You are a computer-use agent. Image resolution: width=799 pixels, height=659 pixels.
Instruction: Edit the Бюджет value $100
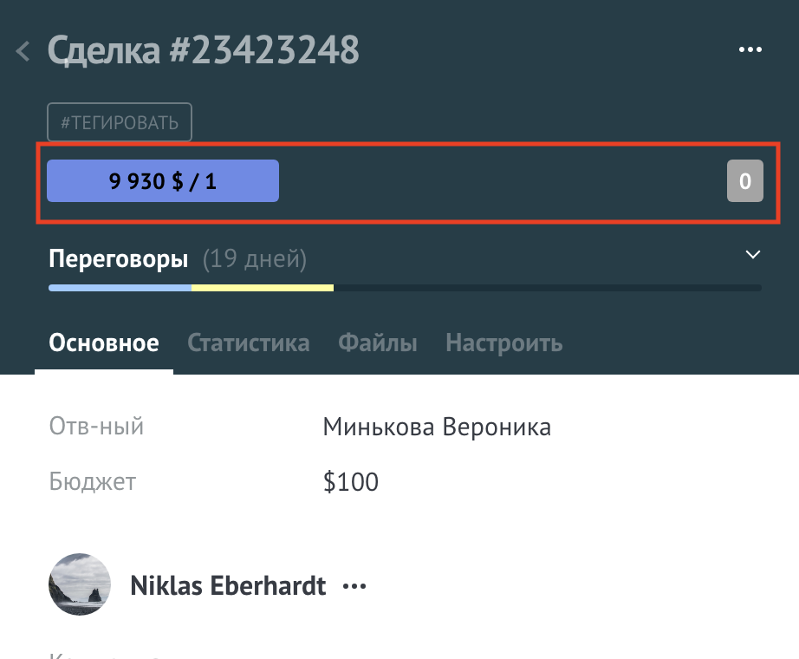click(x=350, y=482)
